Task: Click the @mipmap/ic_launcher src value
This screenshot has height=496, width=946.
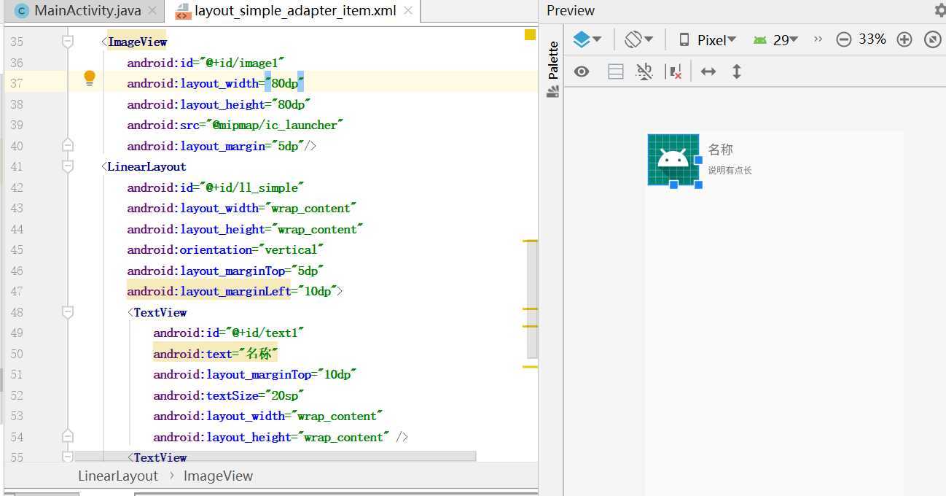Action: point(275,125)
